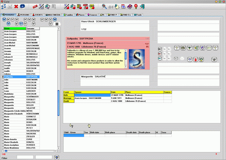Screen dimensions: 226x160
Task: Open the Sources tab
Action: 92,15
